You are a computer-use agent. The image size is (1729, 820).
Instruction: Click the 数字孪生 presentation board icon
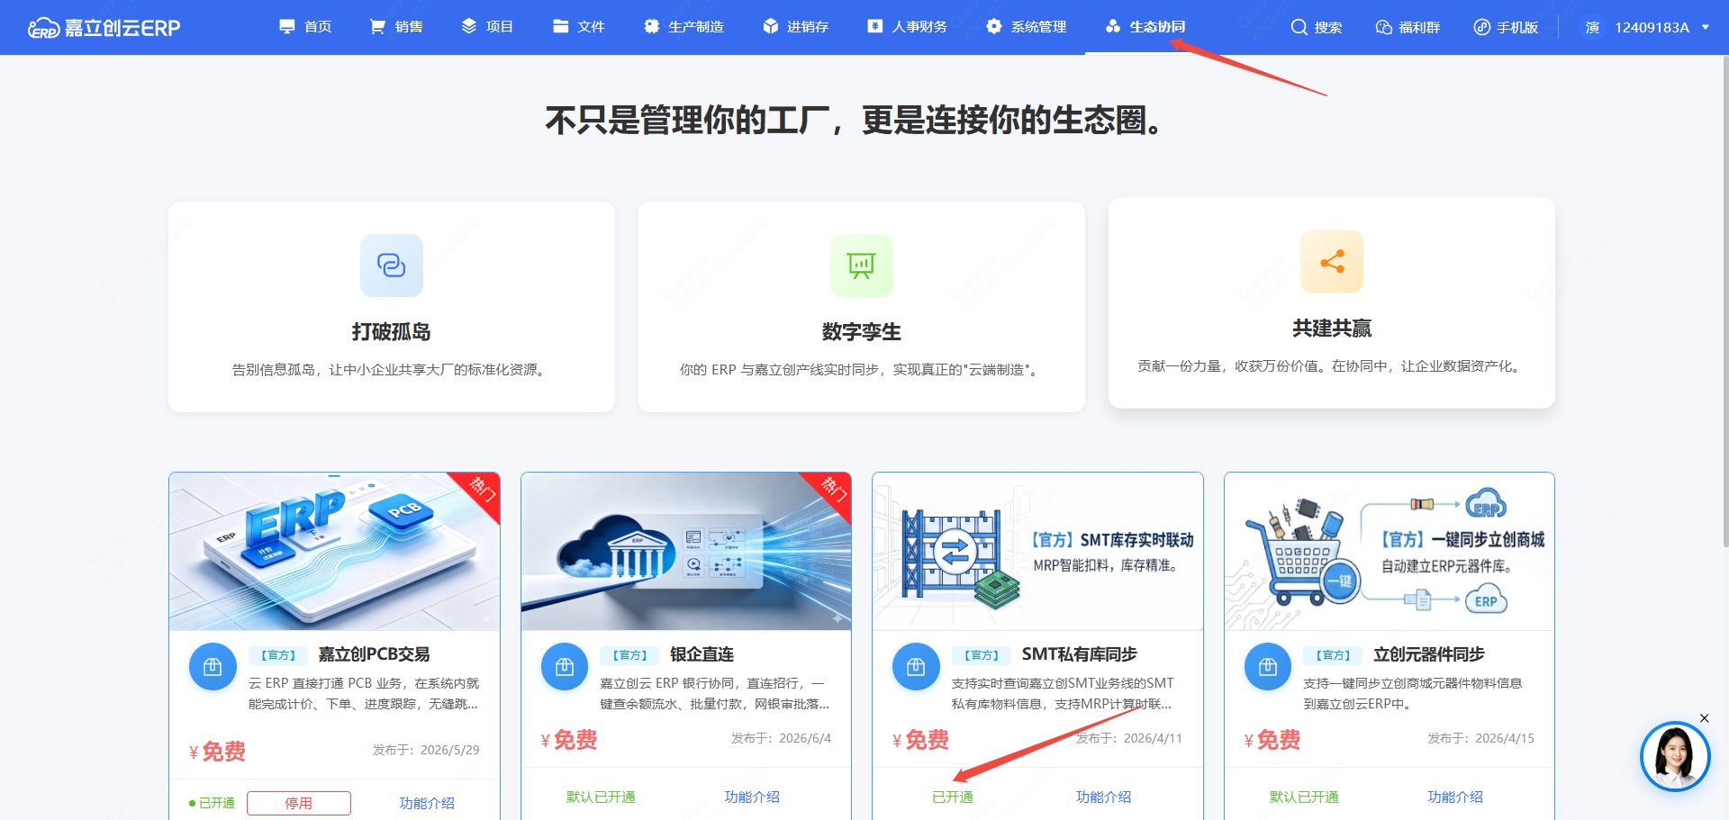[862, 266]
